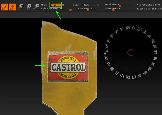Image resolution: width=162 pixels, height=115 pixels.
Task: Click the Spotlight Opacity icon
Action: point(153,41)
